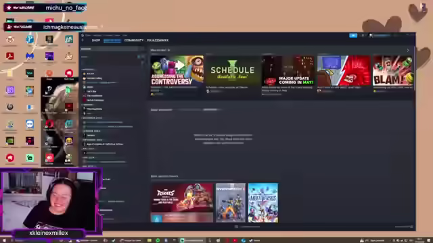Screen dimensions: 433x243
Task: Toggle the sidebar sort-by-recent clock filter
Action: (x=139, y=57)
